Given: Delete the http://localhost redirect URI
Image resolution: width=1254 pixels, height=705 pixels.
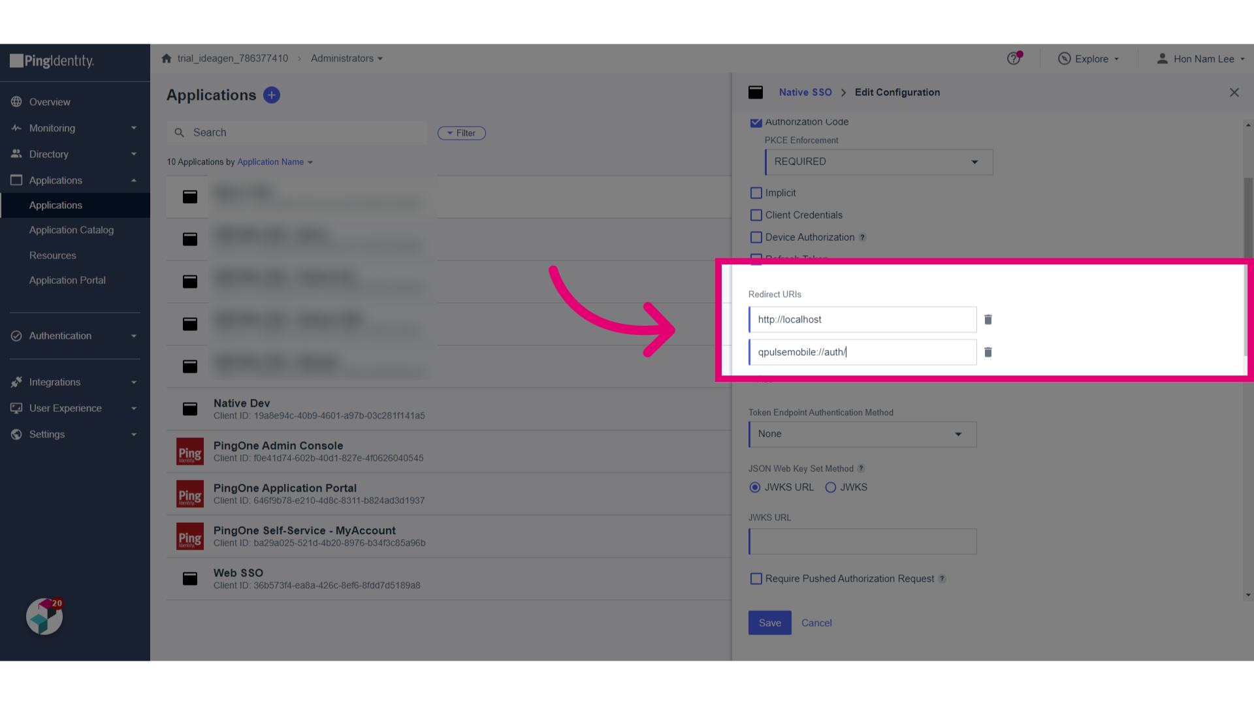Looking at the screenshot, I should (x=988, y=319).
